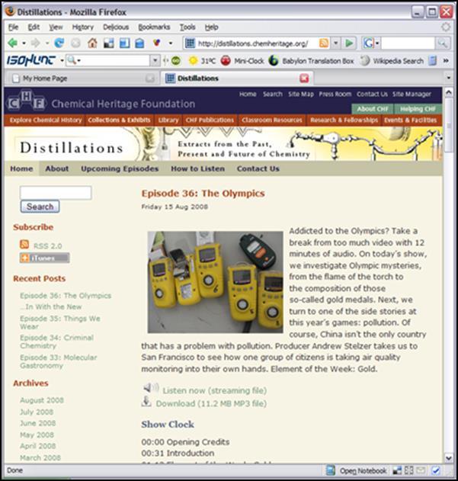Click the vertical scrollbar down arrow
The image size is (458, 481).
(x=449, y=458)
